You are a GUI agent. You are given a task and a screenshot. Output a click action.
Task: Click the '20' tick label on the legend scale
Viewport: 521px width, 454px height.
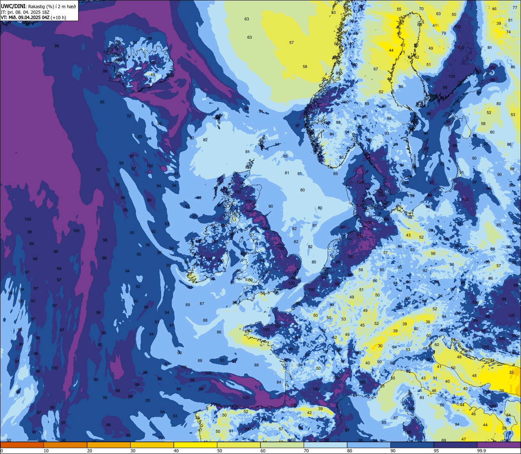[90, 451]
